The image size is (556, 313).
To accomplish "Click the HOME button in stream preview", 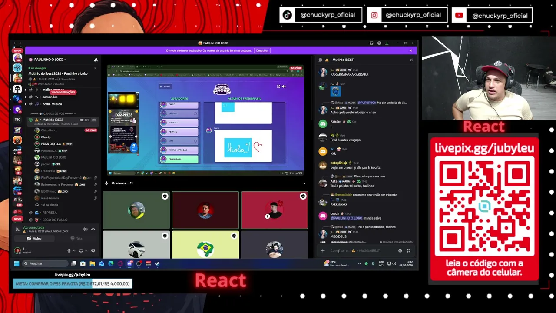I will [x=165, y=87].
